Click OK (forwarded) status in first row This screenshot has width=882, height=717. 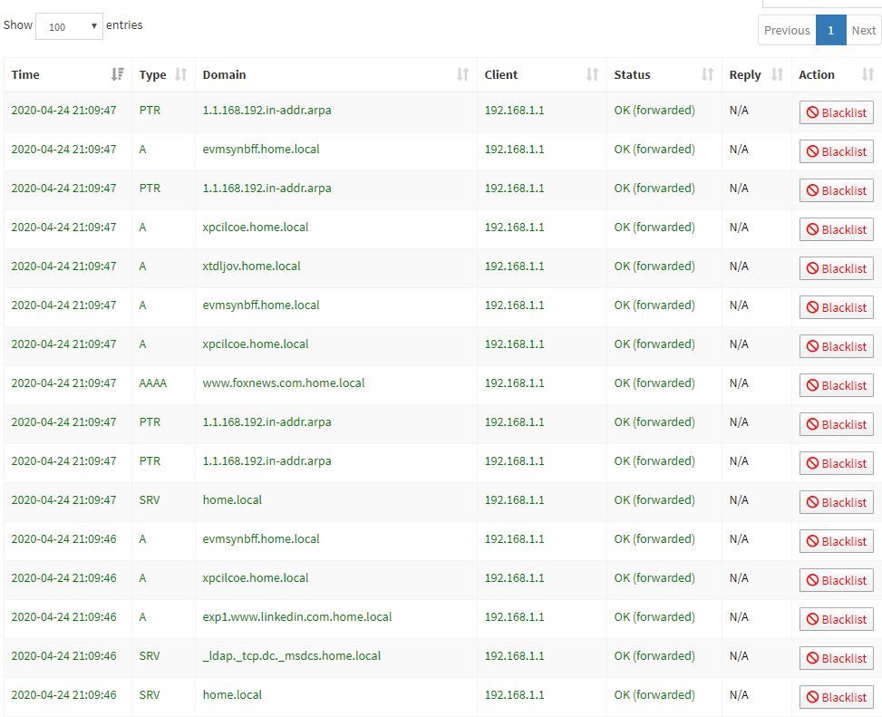654,110
